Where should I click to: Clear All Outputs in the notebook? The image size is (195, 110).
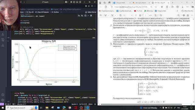point(42,12)
